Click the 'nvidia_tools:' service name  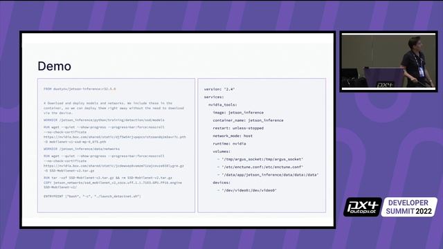223,104
